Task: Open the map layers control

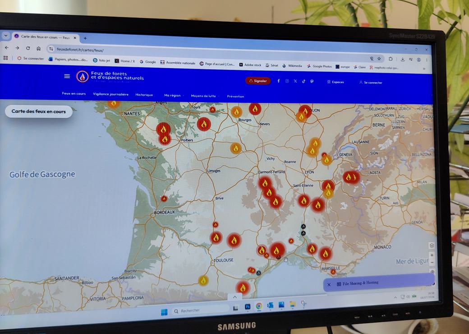Action: coord(432,246)
